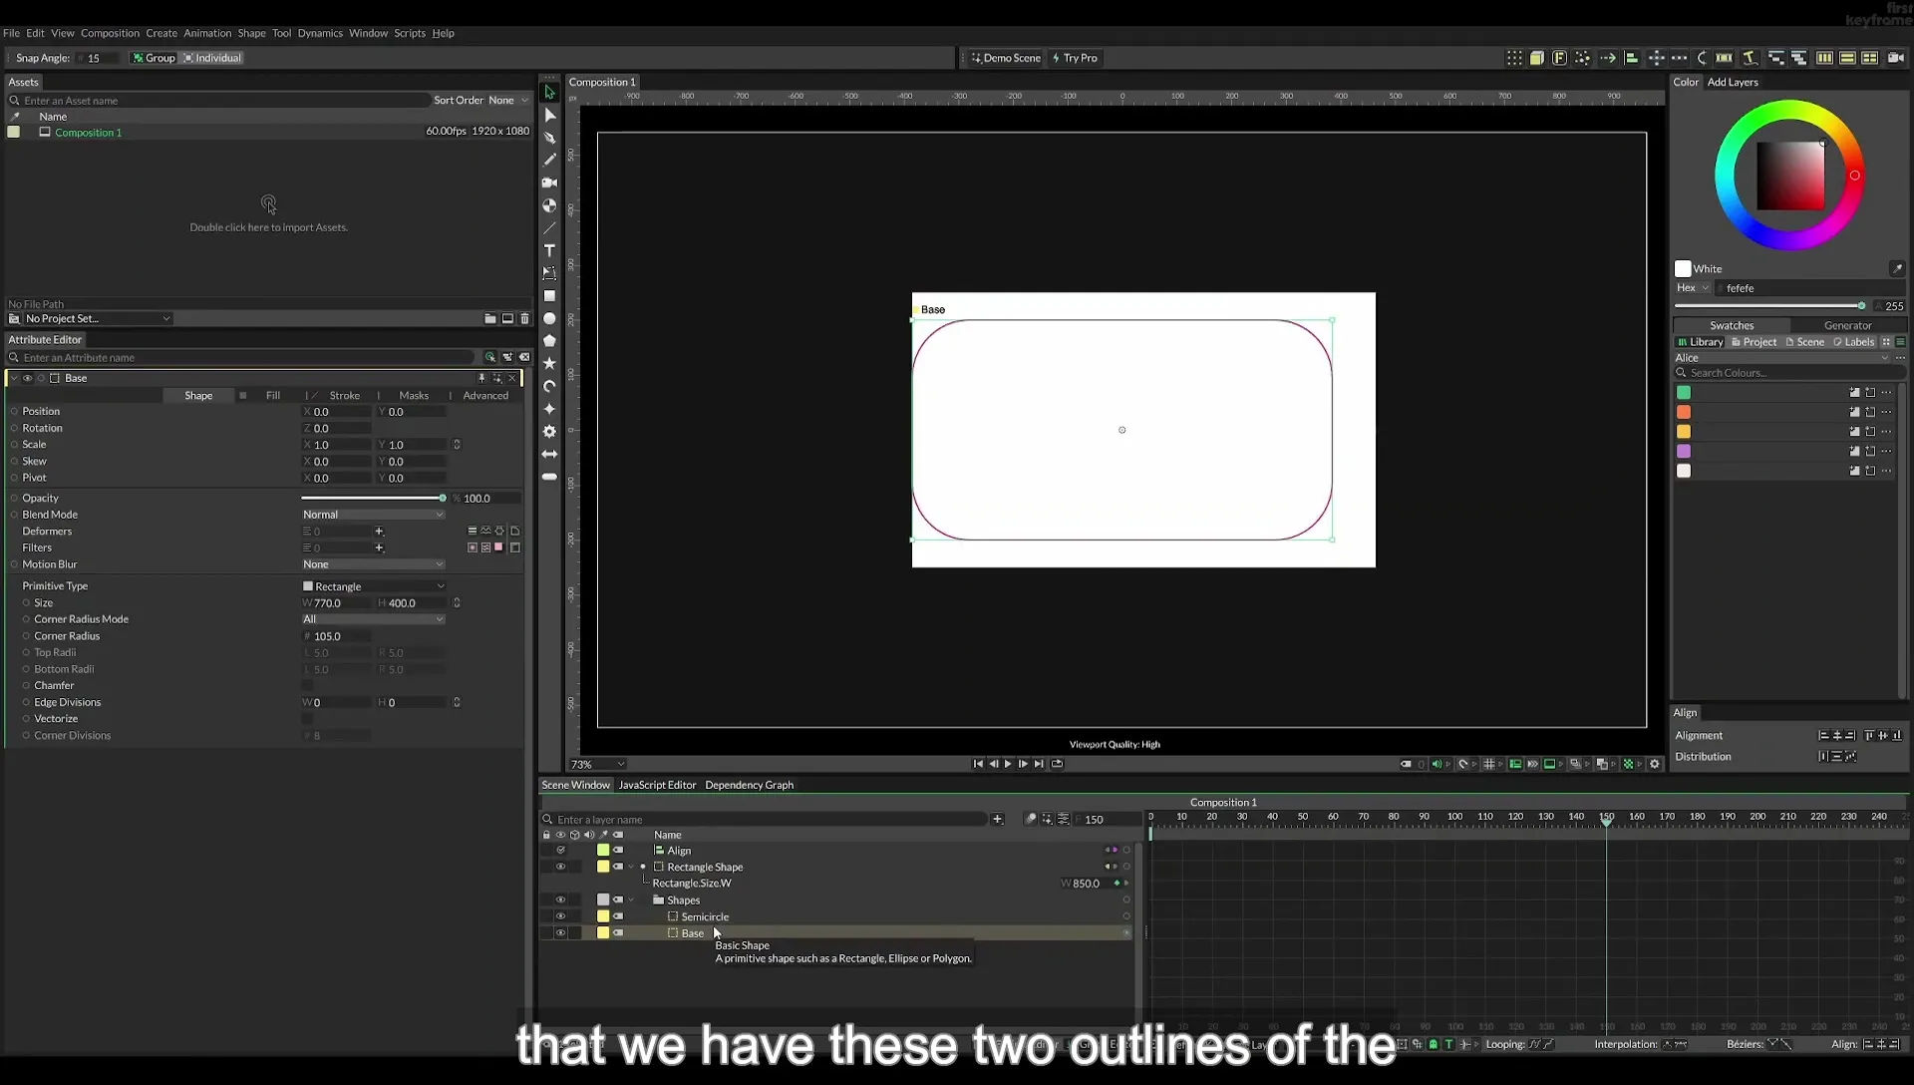Select the Camera tool
Image resolution: width=1914 pixels, height=1085 pixels.
pyautogui.click(x=549, y=182)
